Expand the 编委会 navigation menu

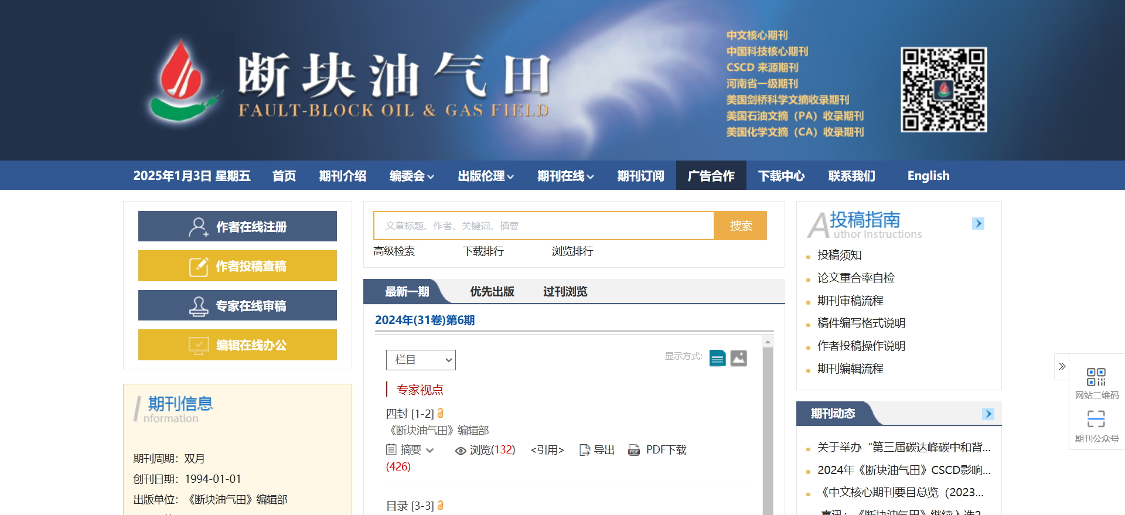[x=411, y=176]
